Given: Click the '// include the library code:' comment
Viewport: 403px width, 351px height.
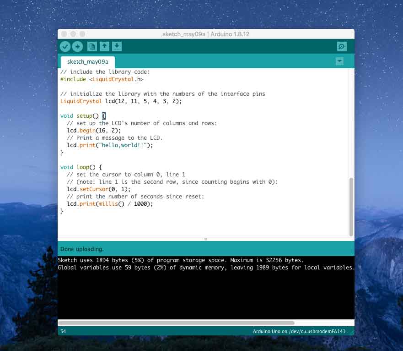Looking at the screenshot, I should click(105, 72).
